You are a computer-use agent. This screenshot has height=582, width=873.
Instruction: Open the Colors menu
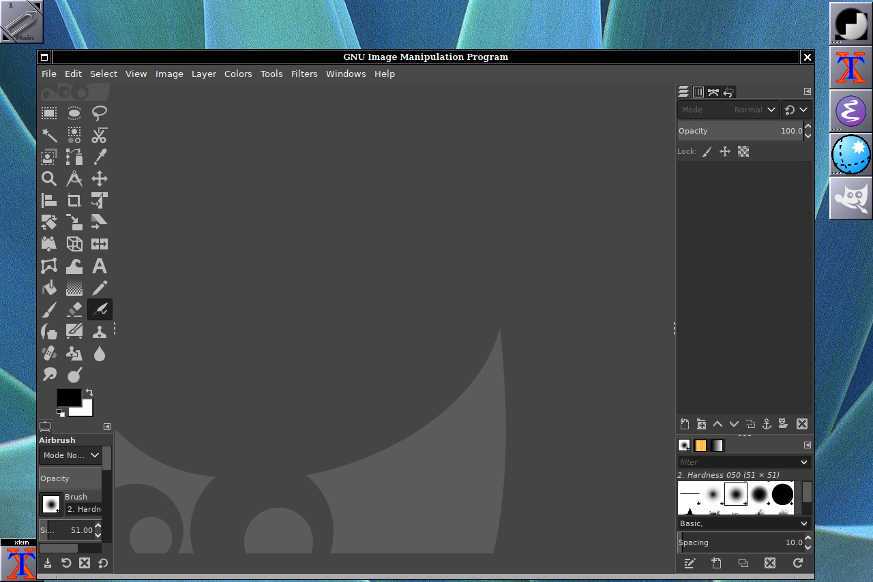click(x=238, y=74)
